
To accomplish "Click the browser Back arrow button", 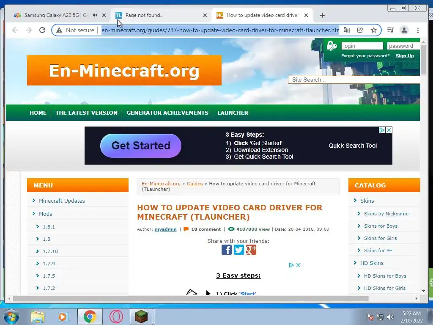I will coord(15,30).
